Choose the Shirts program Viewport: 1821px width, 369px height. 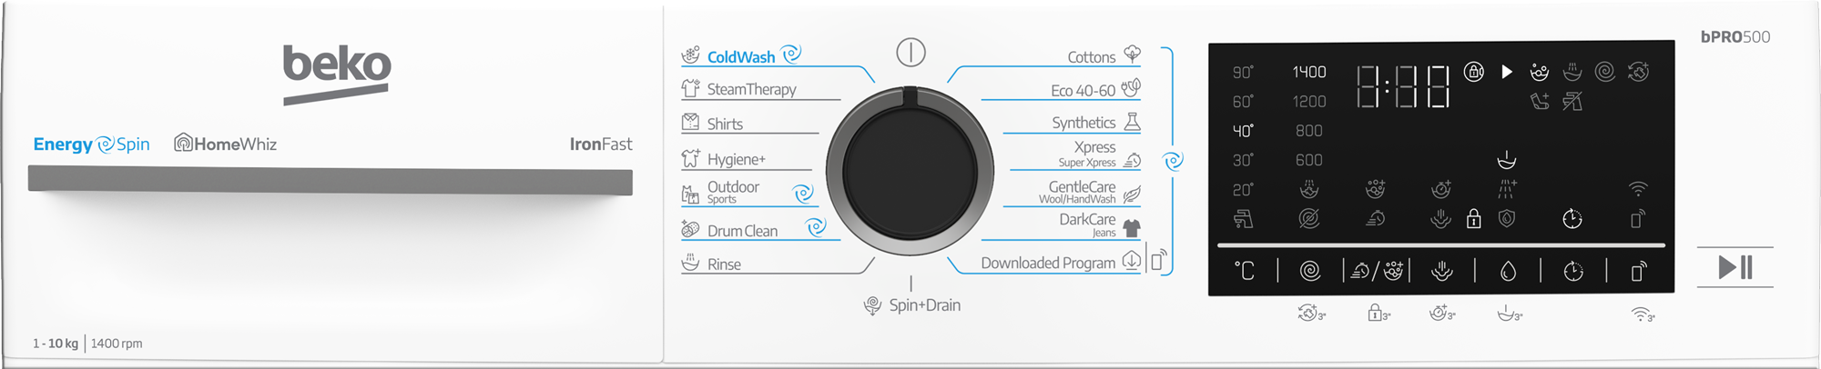click(x=712, y=123)
